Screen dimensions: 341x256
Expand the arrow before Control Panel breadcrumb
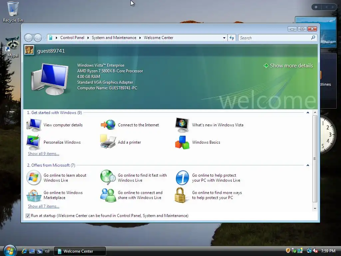point(57,38)
